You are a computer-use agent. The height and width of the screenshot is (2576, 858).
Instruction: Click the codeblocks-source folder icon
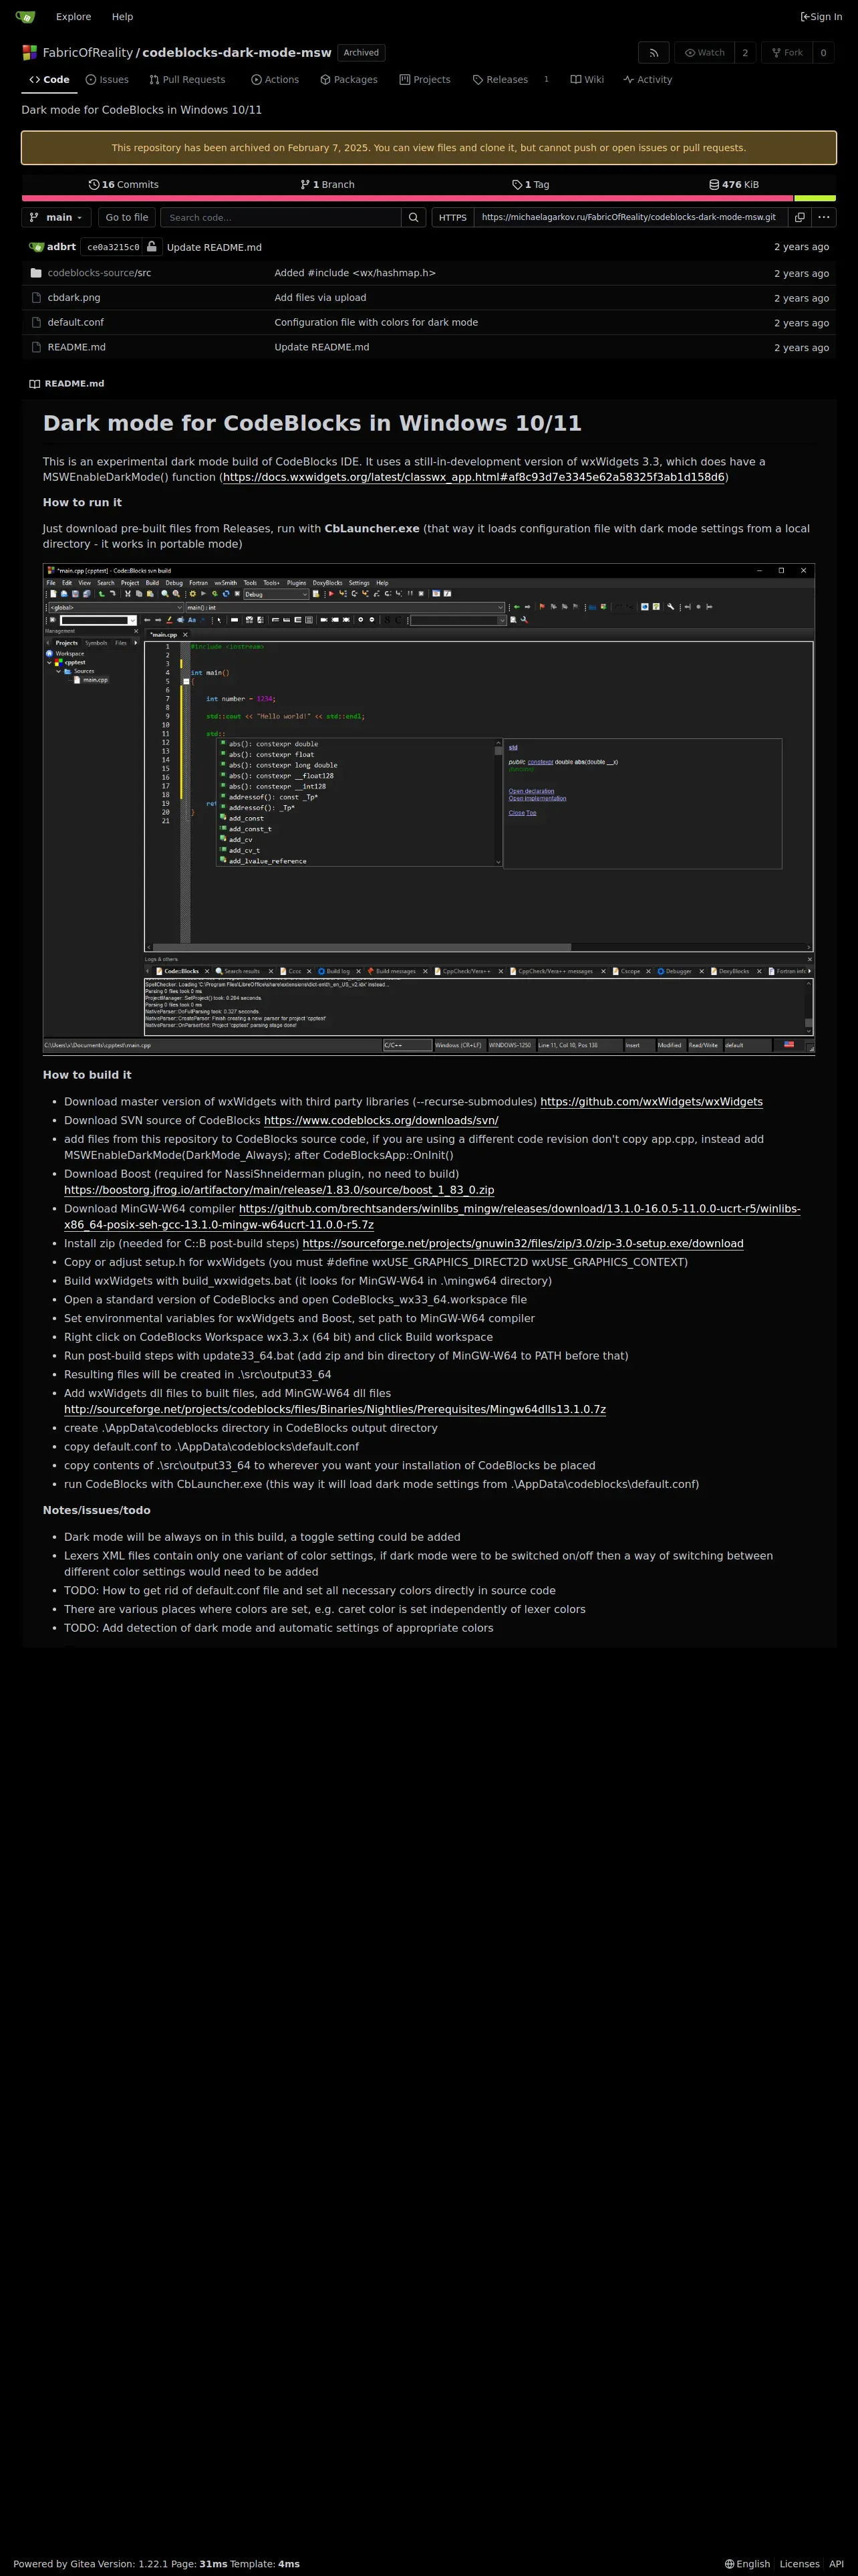[36, 273]
